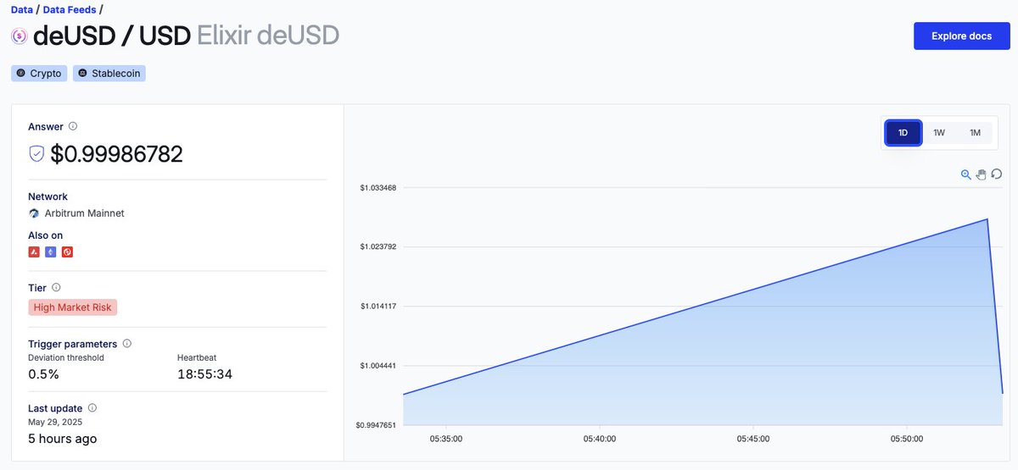Click the 05:45:00 time axis label
This screenshot has width=1018, height=470.
point(753,440)
